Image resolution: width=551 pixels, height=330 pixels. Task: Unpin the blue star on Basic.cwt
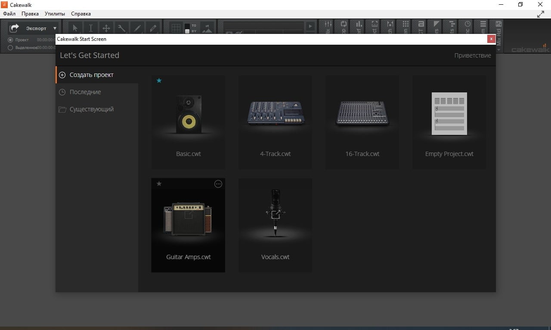pos(159,80)
